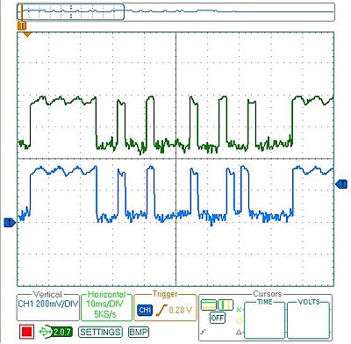Click the small wrench icon in Cursors panel

point(203,332)
